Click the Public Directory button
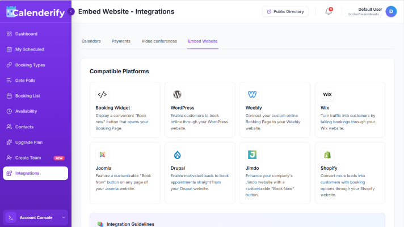 coord(285,11)
